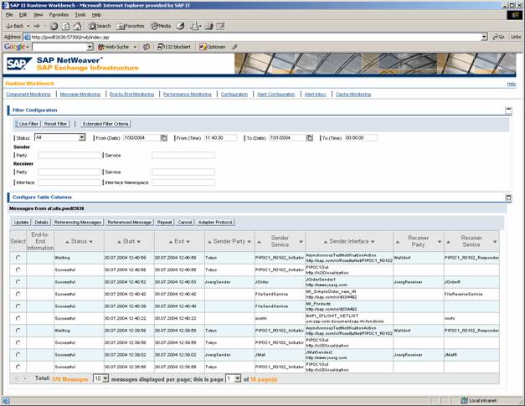Change messages per page dropdown
The height and width of the screenshot is (406, 525).
tap(106, 378)
